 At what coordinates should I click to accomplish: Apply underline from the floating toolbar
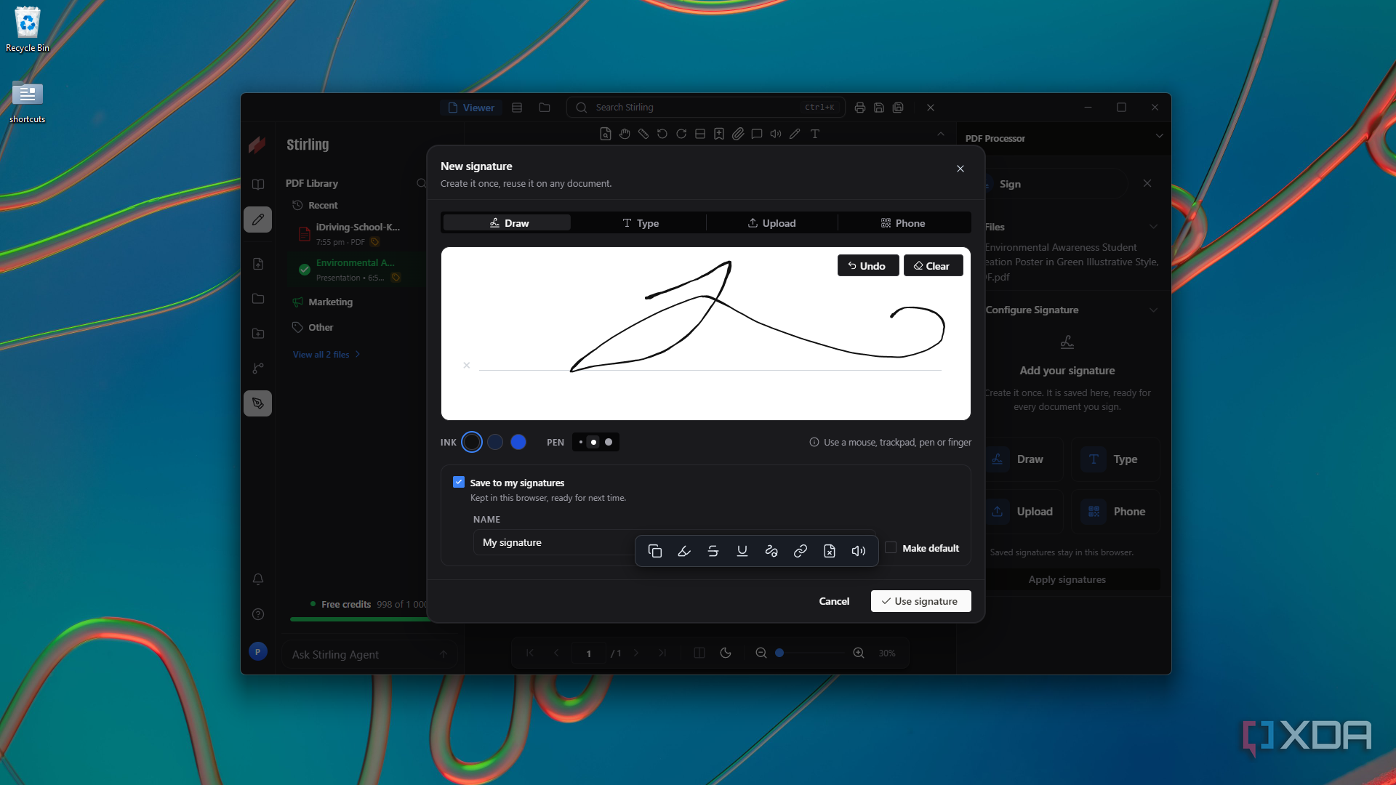coord(742,551)
